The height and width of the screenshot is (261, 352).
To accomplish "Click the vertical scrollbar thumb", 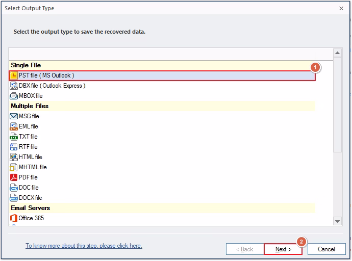I will [x=337, y=105].
